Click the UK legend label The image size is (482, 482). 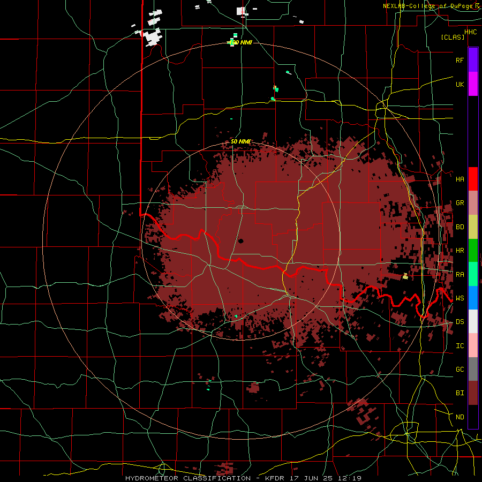click(460, 84)
